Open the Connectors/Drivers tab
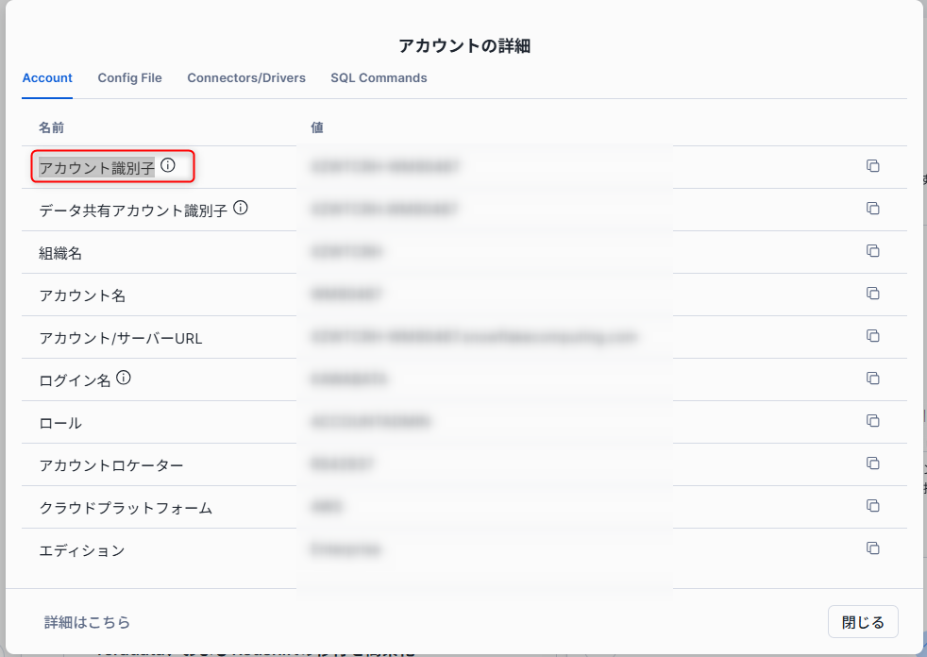The width and height of the screenshot is (927, 657). [246, 78]
